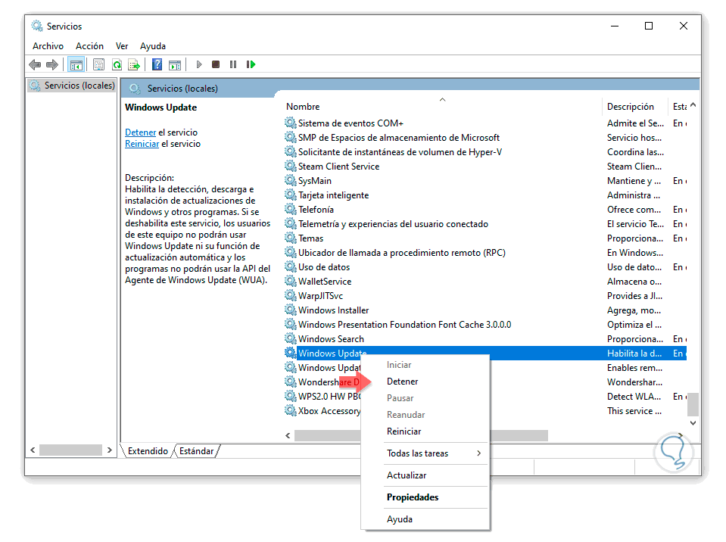This screenshot has width=726, height=542.
Task: Click the services list vertical scrollbar thumb
Action: tap(693, 405)
